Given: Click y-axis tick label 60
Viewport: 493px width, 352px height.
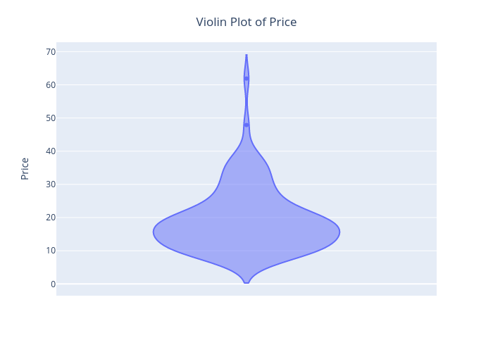Looking at the screenshot, I should (x=51, y=85).
